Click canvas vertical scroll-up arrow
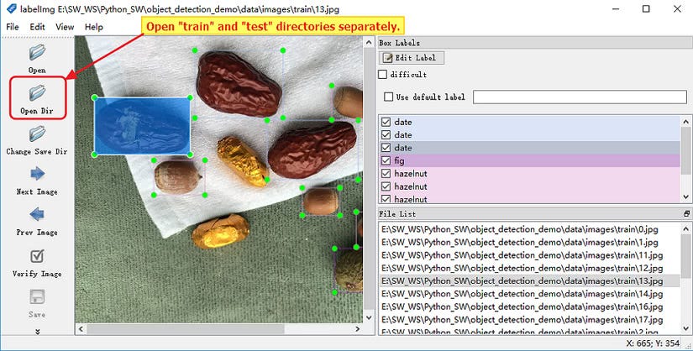The height and width of the screenshot is (351, 693). (x=369, y=43)
